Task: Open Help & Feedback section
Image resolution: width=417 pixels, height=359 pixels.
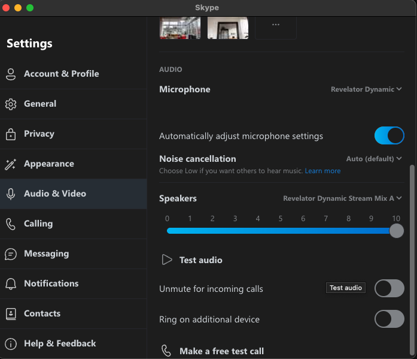Action: point(74,343)
